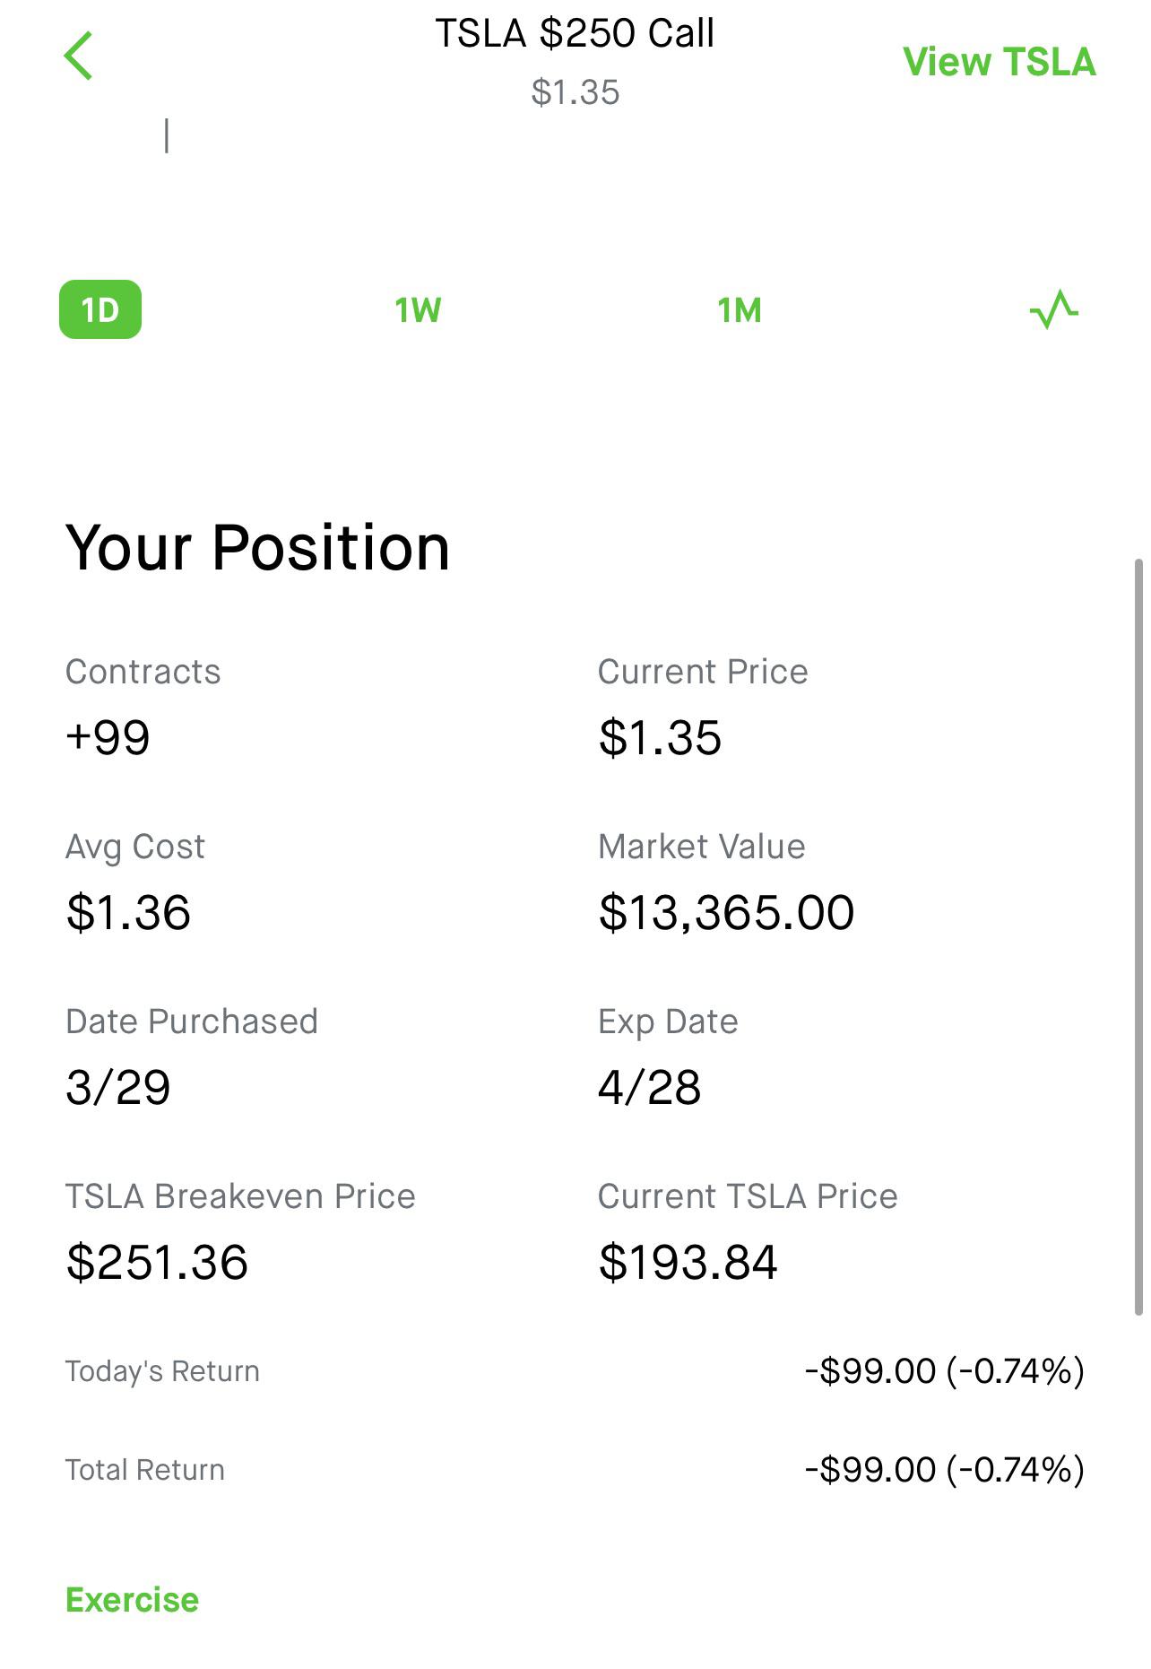Tap the Total Return row
The height and width of the screenshot is (1669, 1151).
575,1470
